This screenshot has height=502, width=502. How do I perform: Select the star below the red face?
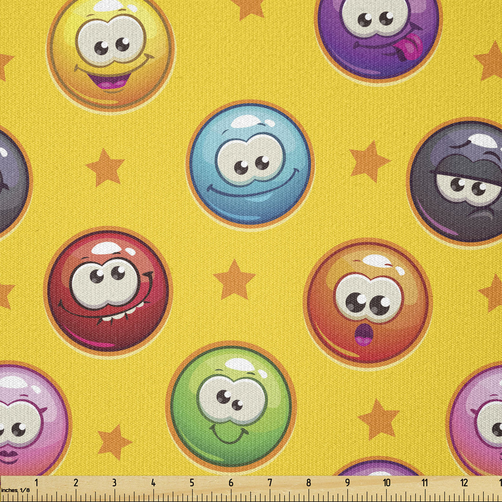[114, 442]
